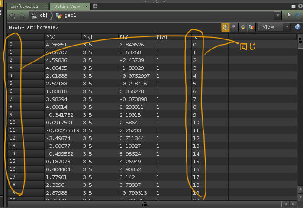Screen dimensions: 303x208
Task: Expand the path bar dropdown arrow
Action: pos(277,16)
